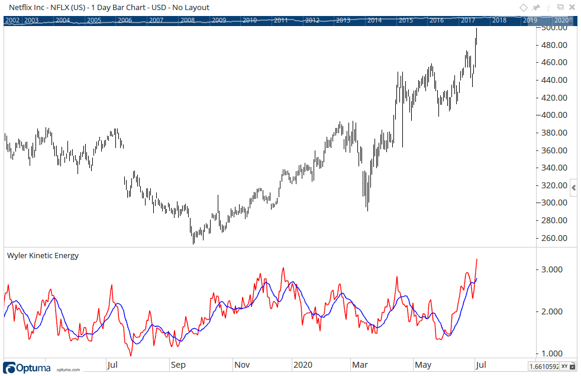Click the XY scale button
The image size is (581, 376).
point(564,367)
